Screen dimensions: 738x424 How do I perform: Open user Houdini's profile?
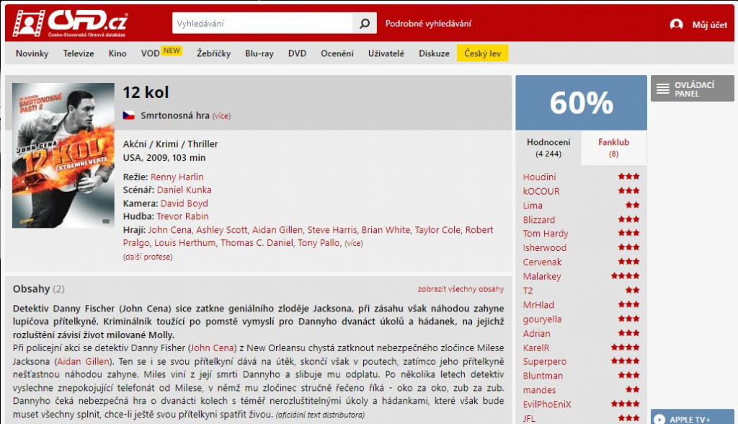539,177
